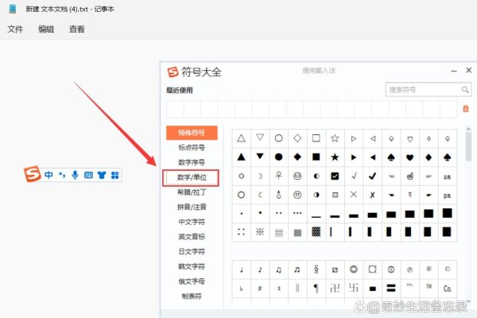This screenshot has height=318, width=477.
Task: Insert the hollow star ☆ symbol
Action: (x=335, y=138)
